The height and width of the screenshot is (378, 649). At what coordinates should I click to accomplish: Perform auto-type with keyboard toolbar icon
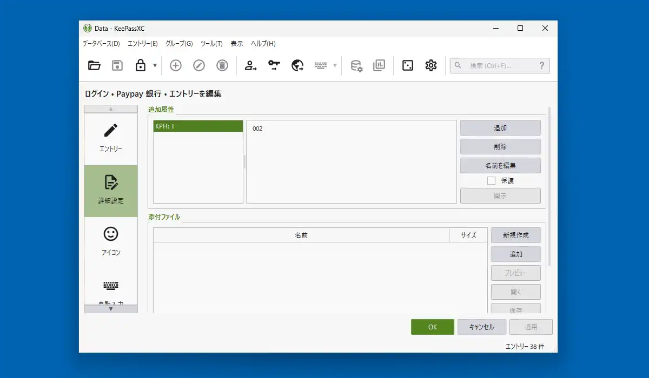321,66
